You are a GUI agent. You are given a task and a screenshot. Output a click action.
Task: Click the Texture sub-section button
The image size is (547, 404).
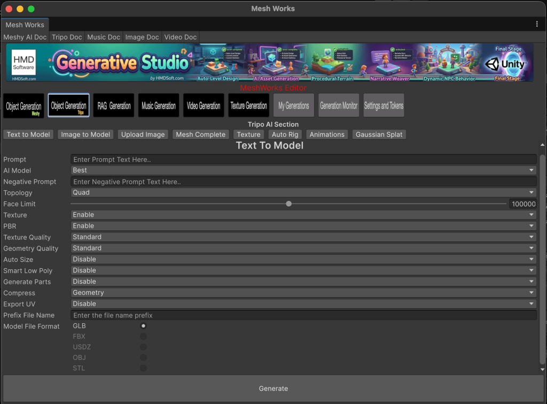point(249,135)
